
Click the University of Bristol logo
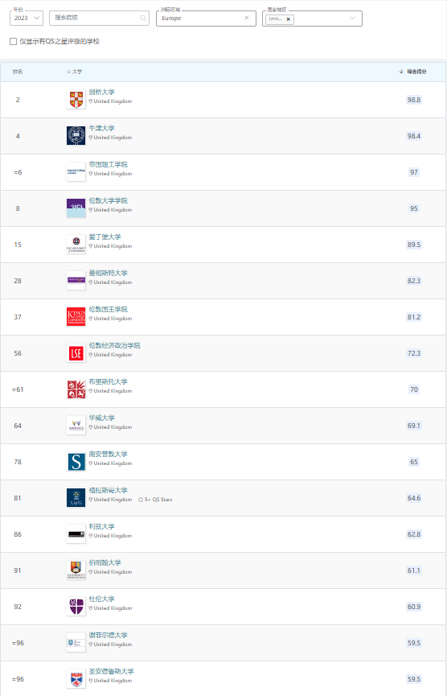pos(76,389)
